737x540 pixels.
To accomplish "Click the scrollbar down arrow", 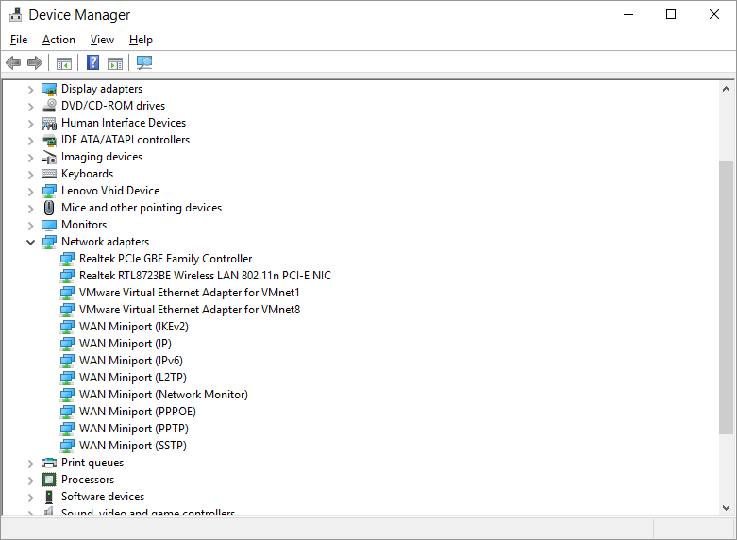I will pyautogui.click(x=727, y=508).
